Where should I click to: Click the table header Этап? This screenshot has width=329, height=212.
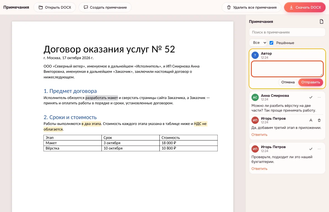(72, 138)
